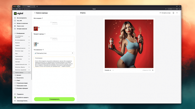Select Замена одежды in sidebar list

coord(22,72)
